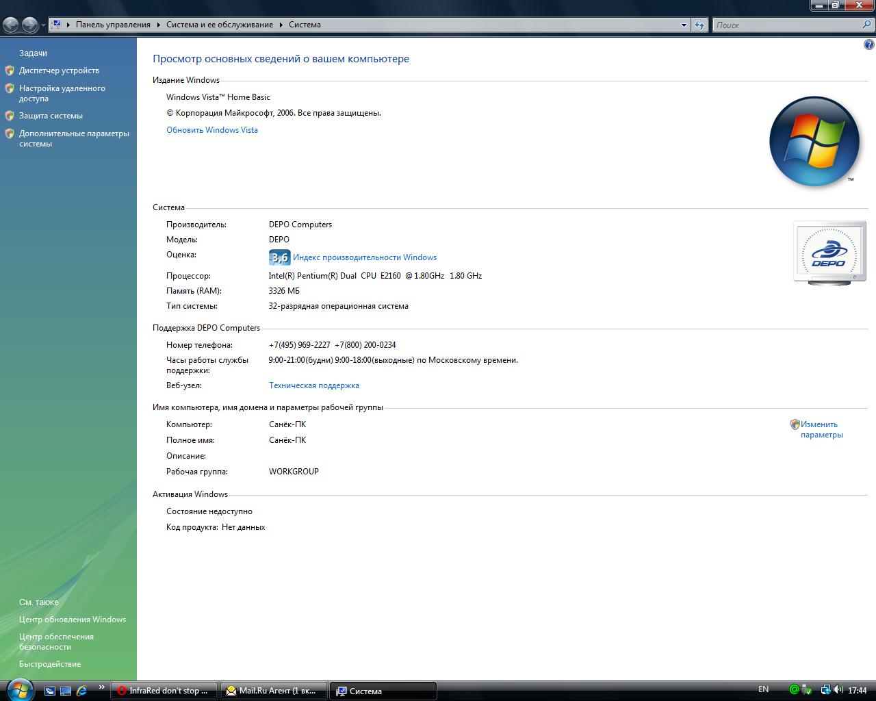Select 32-разрядная операционная система text
Viewport: 876px width, 701px height.
coord(339,306)
